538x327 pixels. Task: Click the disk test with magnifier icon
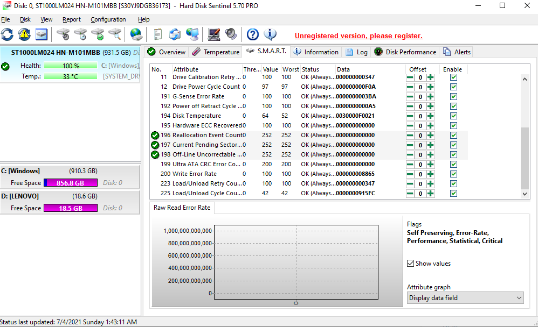[x=115, y=34]
